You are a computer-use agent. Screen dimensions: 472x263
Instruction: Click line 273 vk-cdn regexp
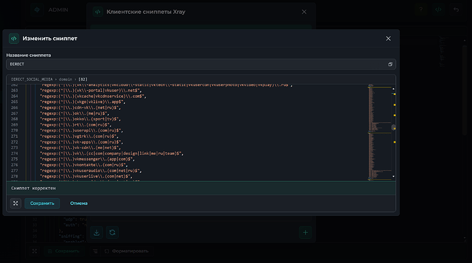click(x=80, y=148)
